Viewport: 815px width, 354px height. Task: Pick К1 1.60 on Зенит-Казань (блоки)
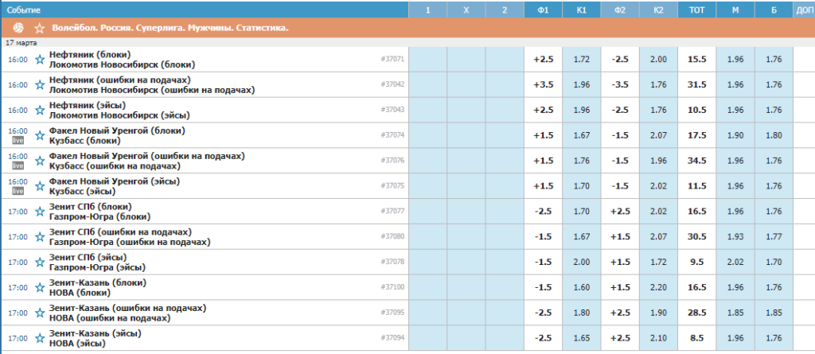point(582,287)
